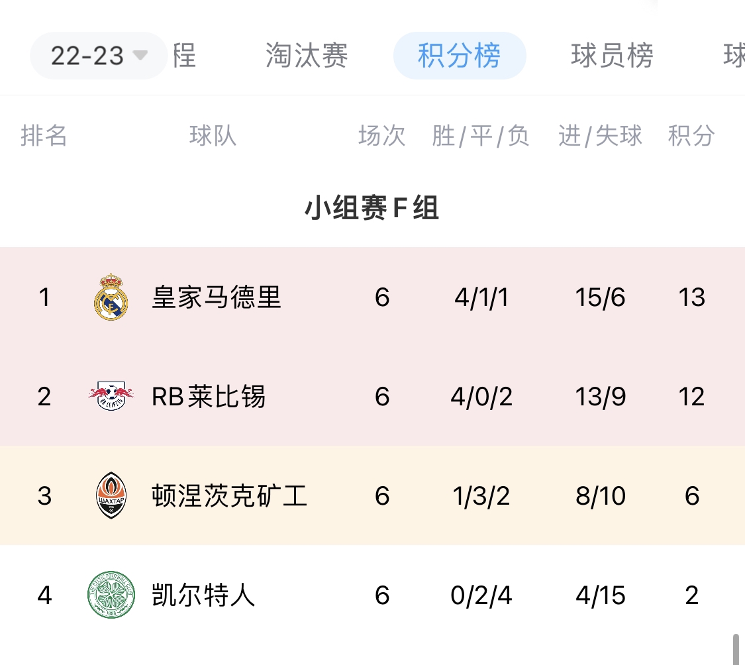Image resolution: width=745 pixels, height=665 pixels.
Task: Open the RB莱比锡 team page
Action: (x=209, y=397)
